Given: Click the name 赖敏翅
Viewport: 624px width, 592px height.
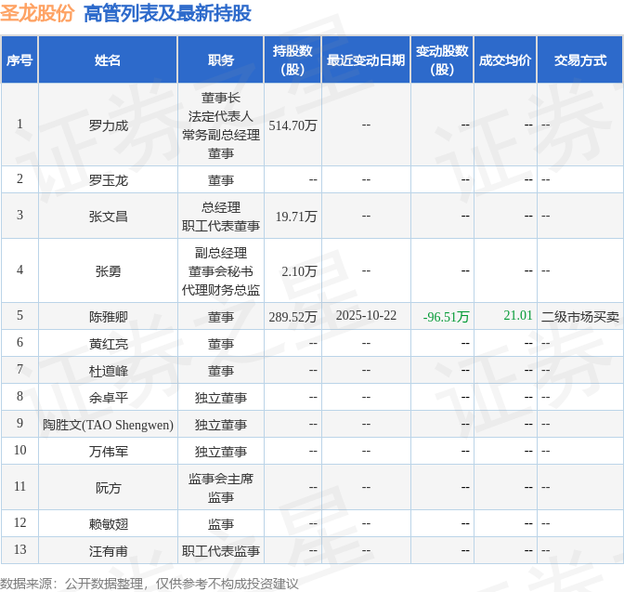Looking at the screenshot, I should (109, 524).
